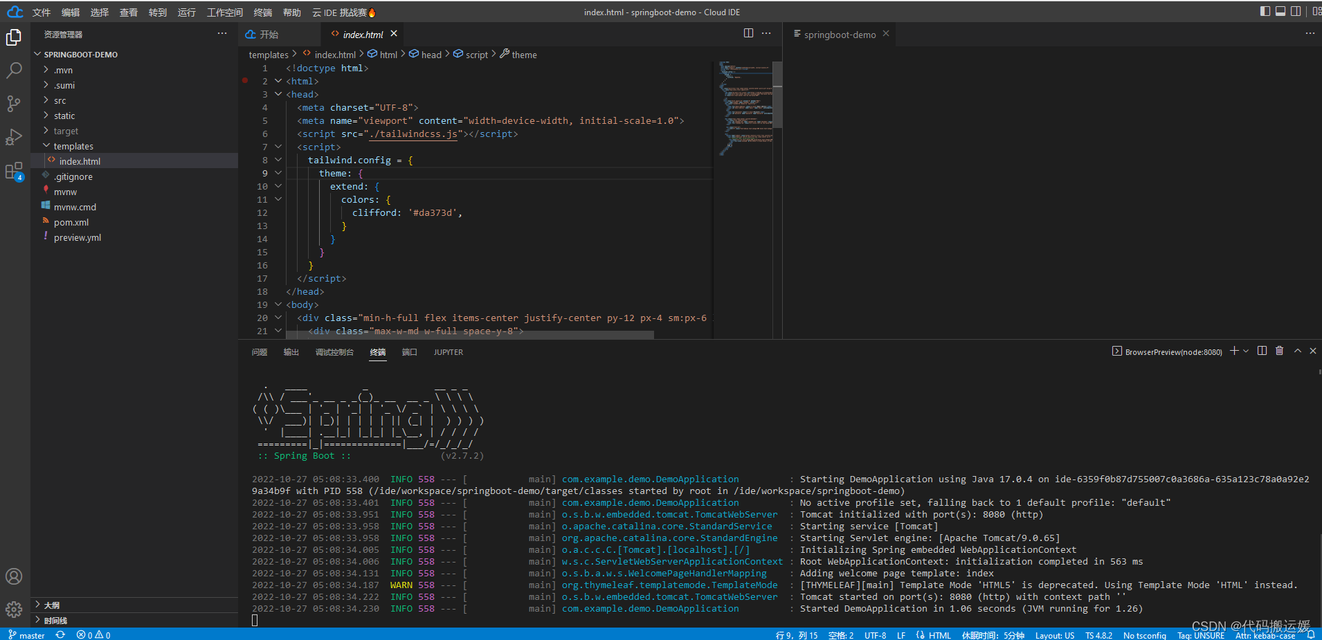Image resolution: width=1322 pixels, height=640 pixels.
Task: Expand the static folder
Action: click(x=46, y=116)
